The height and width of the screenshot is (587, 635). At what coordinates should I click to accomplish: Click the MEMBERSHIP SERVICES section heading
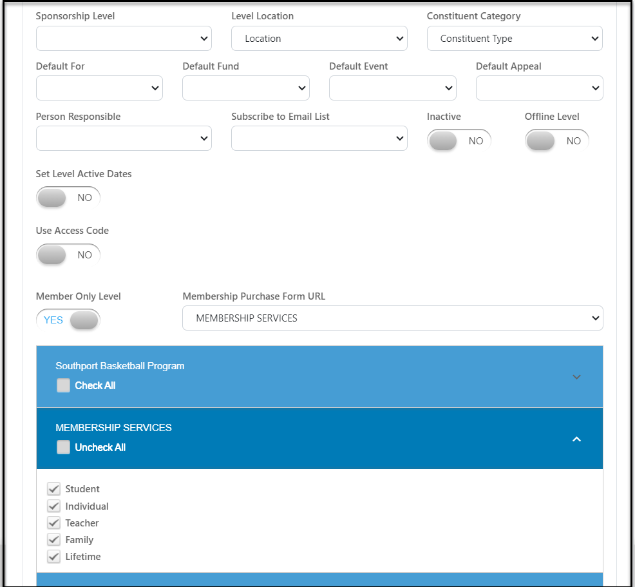tap(113, 428)
